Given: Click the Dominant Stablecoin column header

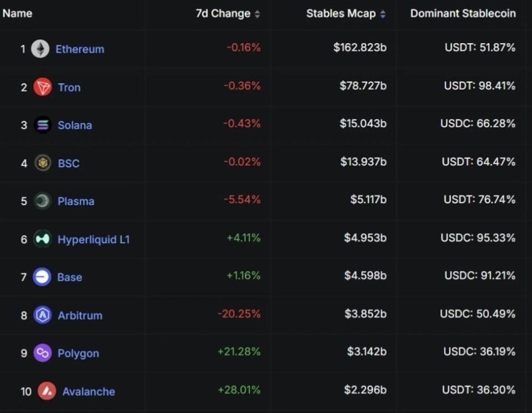Looking at the screenshot, I should [x=463, y=13].
